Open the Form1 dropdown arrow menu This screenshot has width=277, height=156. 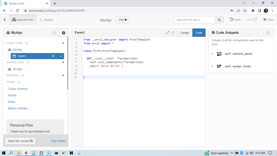click(x=60, y=56)
